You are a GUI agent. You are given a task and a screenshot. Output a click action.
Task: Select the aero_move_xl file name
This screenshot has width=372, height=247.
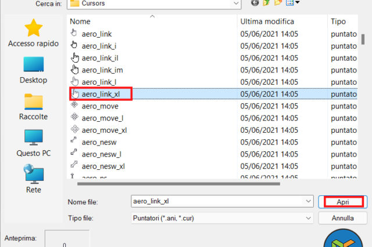(105, 130)
